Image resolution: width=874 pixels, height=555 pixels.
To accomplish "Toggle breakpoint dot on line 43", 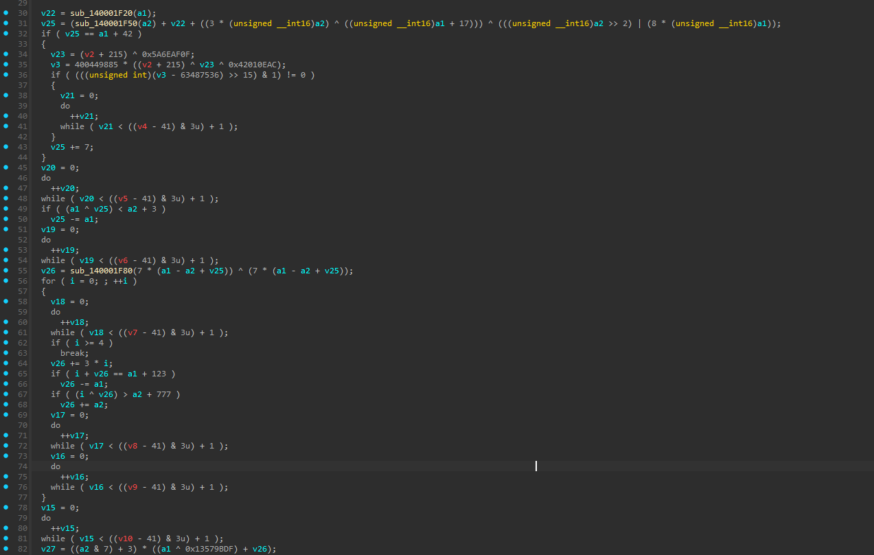I will [x=6, y=147].
